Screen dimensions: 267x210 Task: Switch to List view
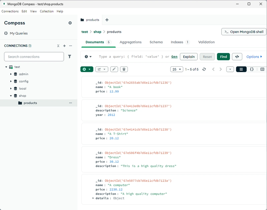click(241, 69)
